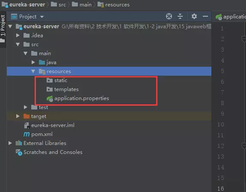Select the 'templates' tree row text

tap(66, 89)
